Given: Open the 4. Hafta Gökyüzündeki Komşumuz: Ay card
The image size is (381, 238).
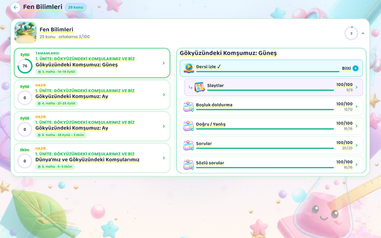Looking at the screenshot, I should click(92, 95).
